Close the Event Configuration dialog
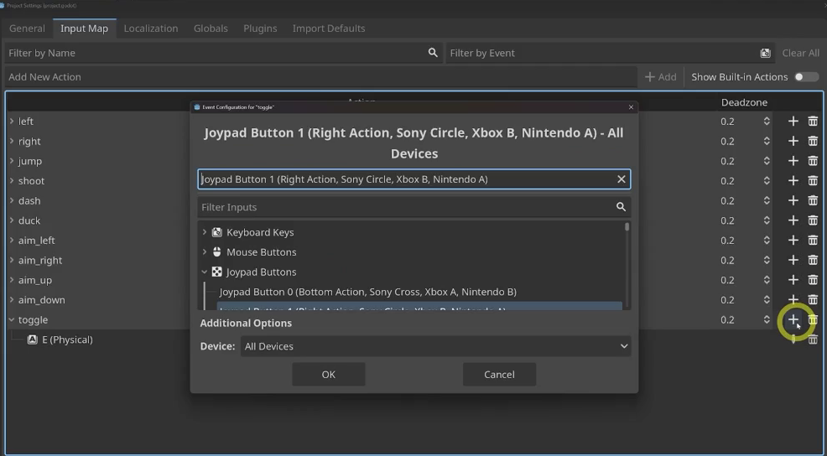This screenshot has width=827, height=456. click(x=631, y=107)
